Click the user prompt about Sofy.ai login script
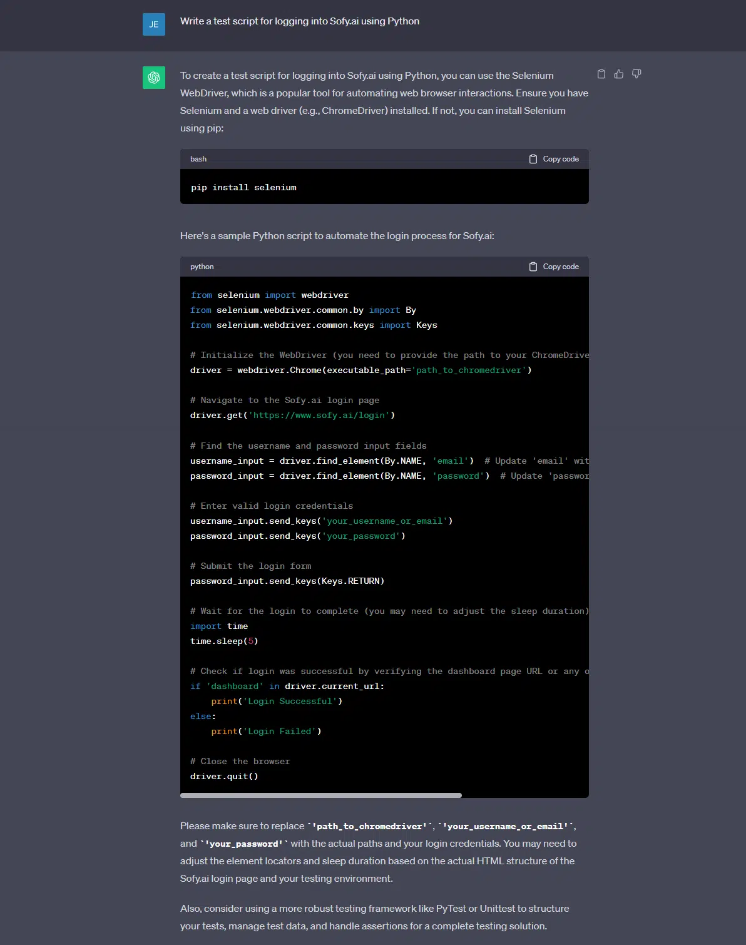This screenshot has height=945, width=746. (300, 21)
